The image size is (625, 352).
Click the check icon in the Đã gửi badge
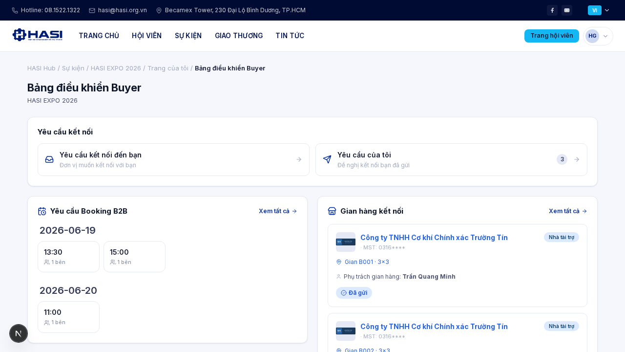(x=344, y=293)
